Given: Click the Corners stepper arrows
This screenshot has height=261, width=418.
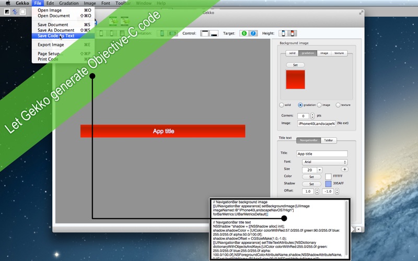Looking at the screenshot, I should [312, 116].
